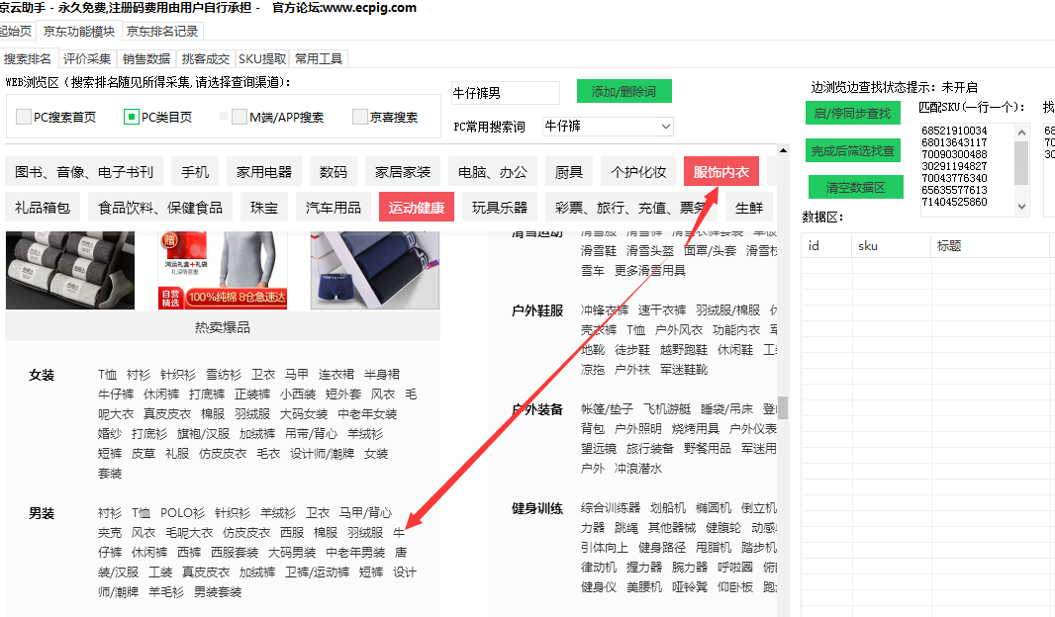This screenshot has height=617, width=1055.
Task: Select the 珠宝 category
Action: point(263,208)
